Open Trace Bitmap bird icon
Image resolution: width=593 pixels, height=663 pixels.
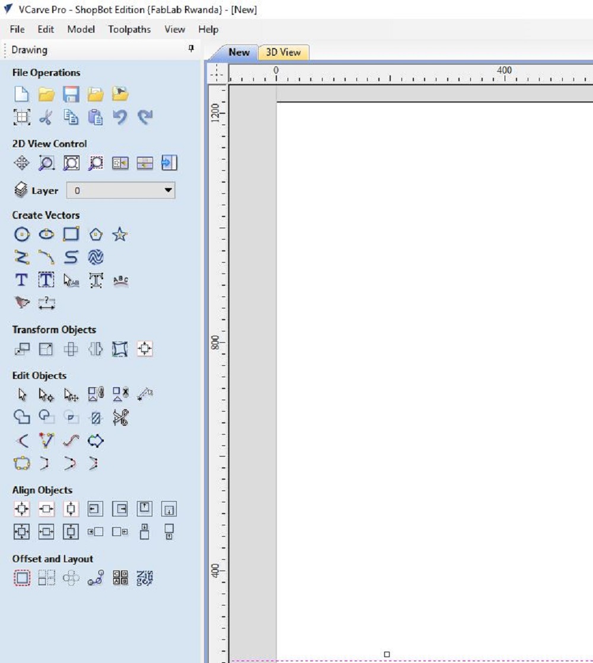21,303
